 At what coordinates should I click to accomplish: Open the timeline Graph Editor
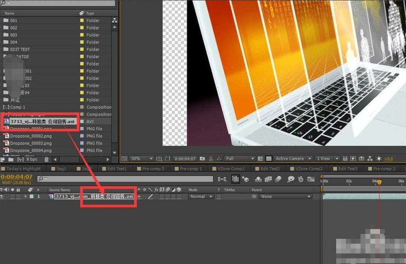311,179
